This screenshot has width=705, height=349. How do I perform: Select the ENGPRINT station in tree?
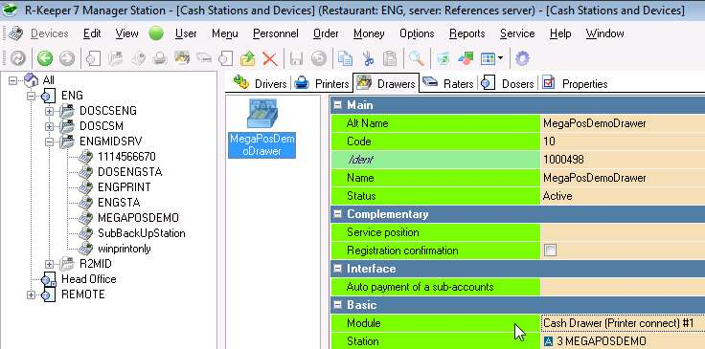click(x=125, y=187)
